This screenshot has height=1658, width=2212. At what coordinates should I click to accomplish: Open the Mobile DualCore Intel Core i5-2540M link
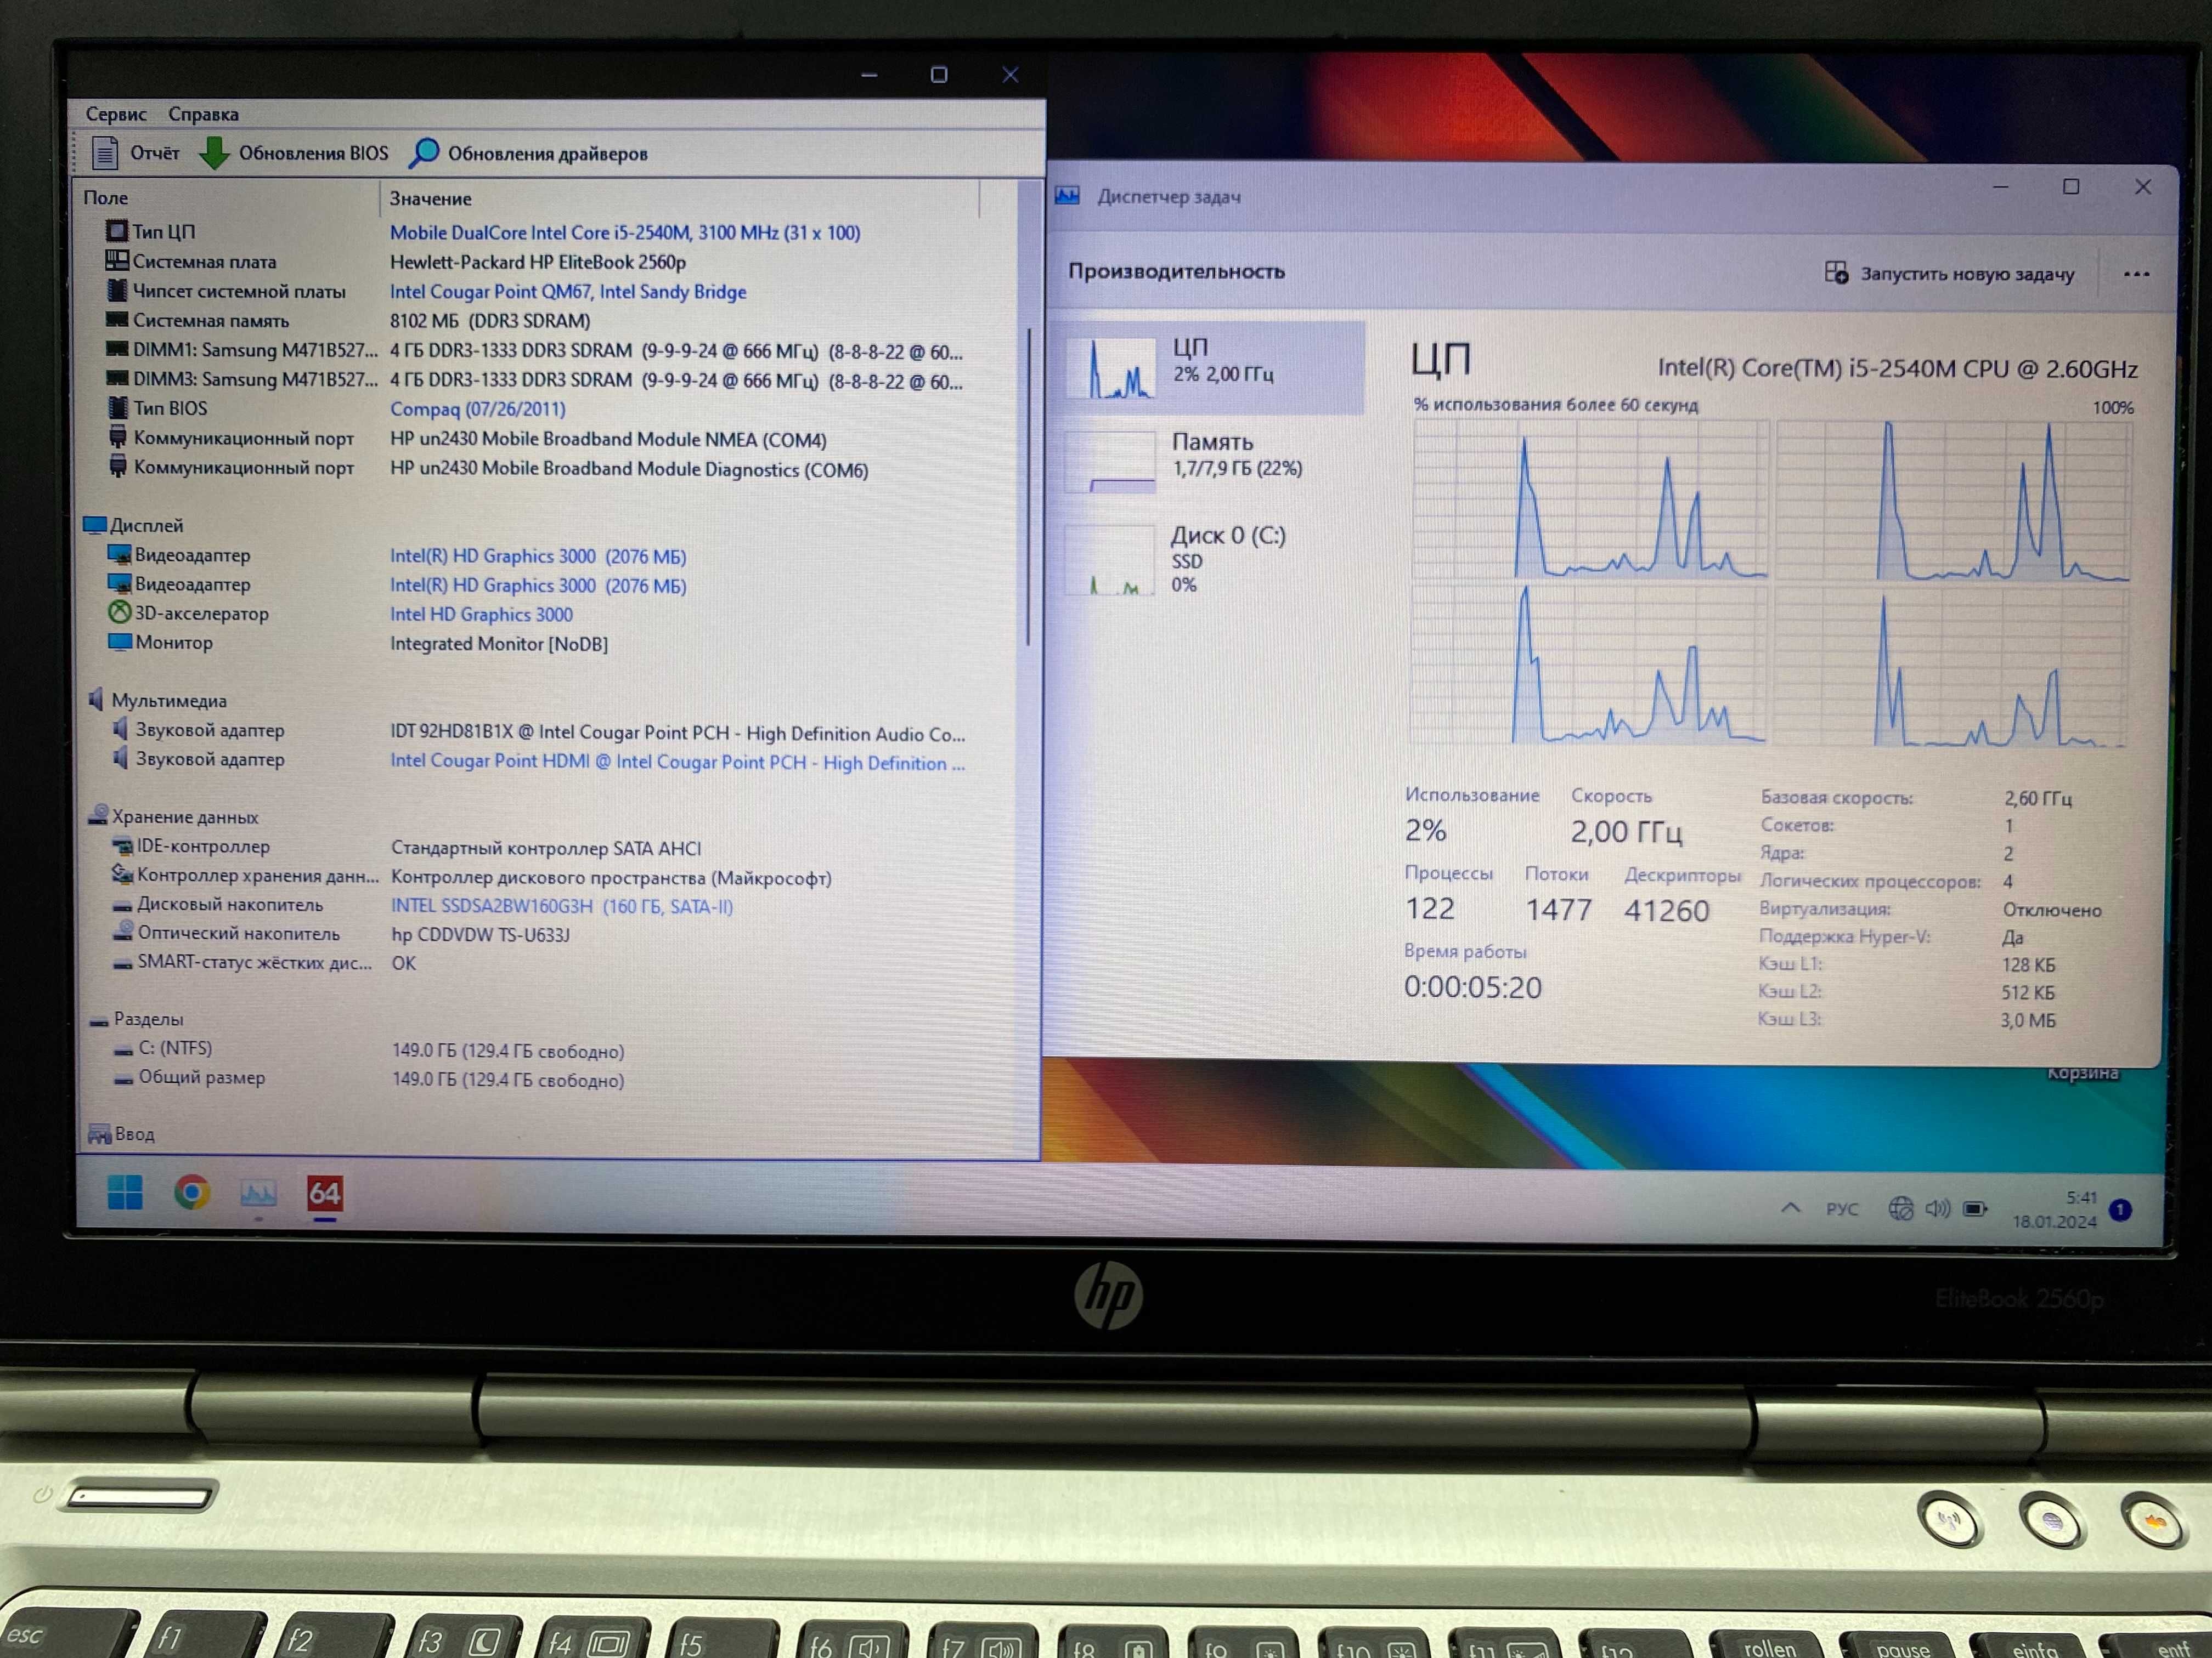point(625,233)
